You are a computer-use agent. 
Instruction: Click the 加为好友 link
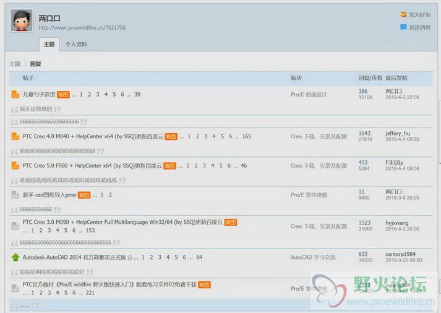(419, 15)
